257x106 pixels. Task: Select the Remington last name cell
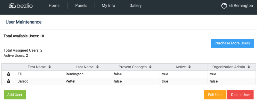88,74
